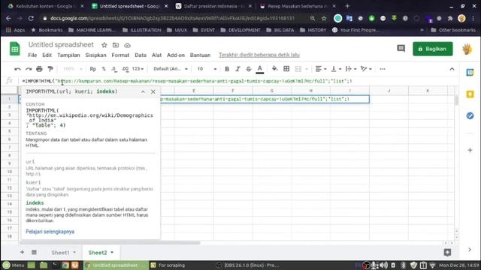The image size is (481, 270).
Task: Click the Redo icon in toolbar
Action: (29, 69)
